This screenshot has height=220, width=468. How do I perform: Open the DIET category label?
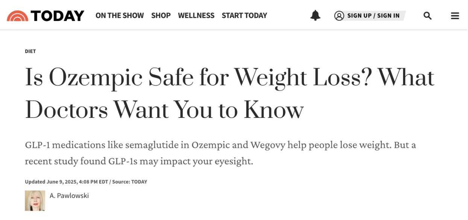click(x=30, y=51)
